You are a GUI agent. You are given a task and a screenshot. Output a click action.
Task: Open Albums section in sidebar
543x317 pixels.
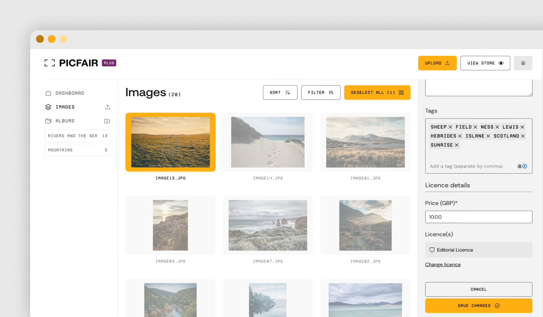point(60,121)
